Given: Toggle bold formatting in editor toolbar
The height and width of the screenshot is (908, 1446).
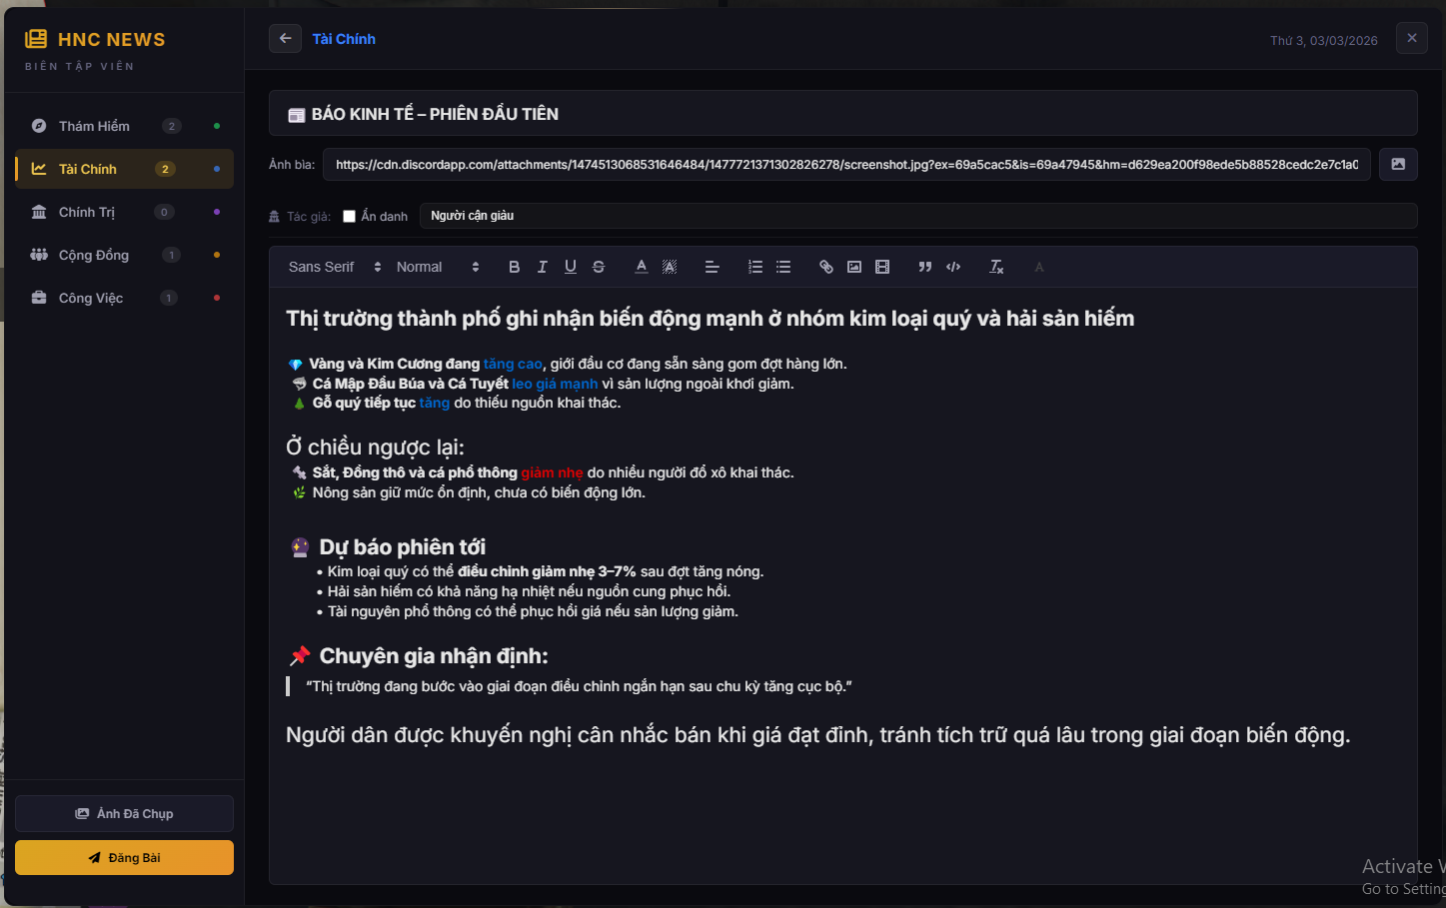Looking at the screenshot, I should 514,267.
